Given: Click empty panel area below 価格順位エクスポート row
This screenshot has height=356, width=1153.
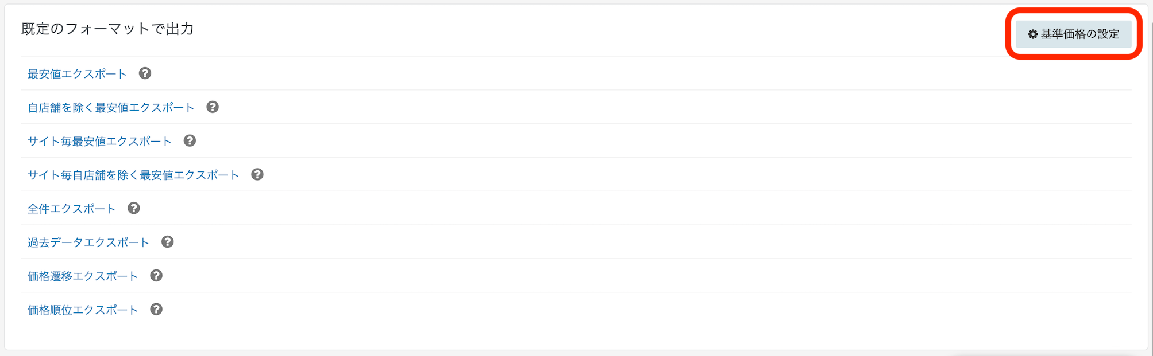Looking at the screenshot, I should (574, 335).
